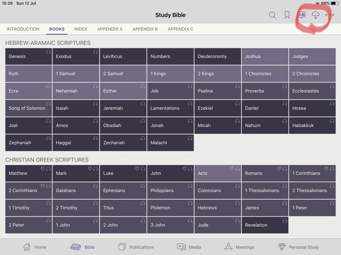Select the INDEX tab
The height and width of the screenshot is (255, 341).
coord(80,29)
